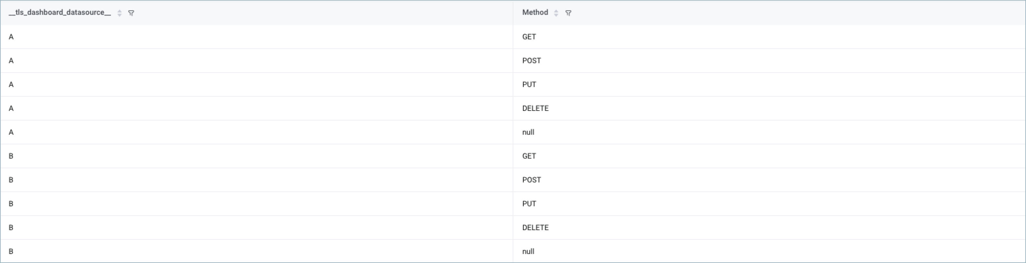
Task: Click datasource A cell beside DELETE
Action: click(x=257, y=109)
